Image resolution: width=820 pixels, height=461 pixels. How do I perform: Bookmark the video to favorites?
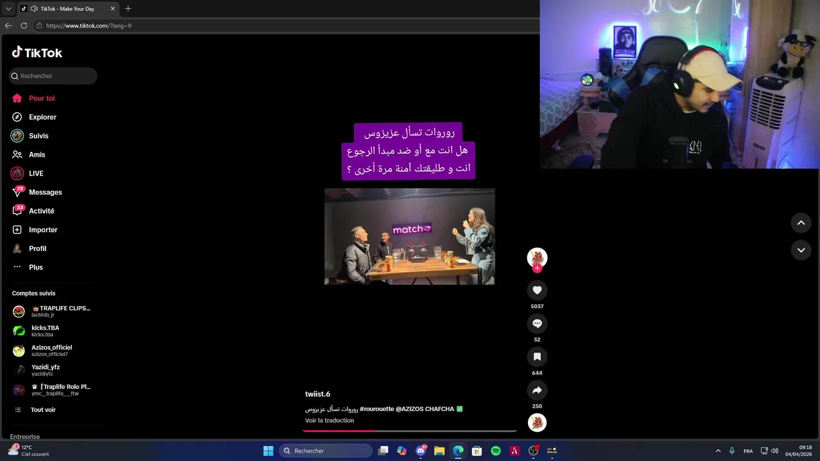[537, 357]
